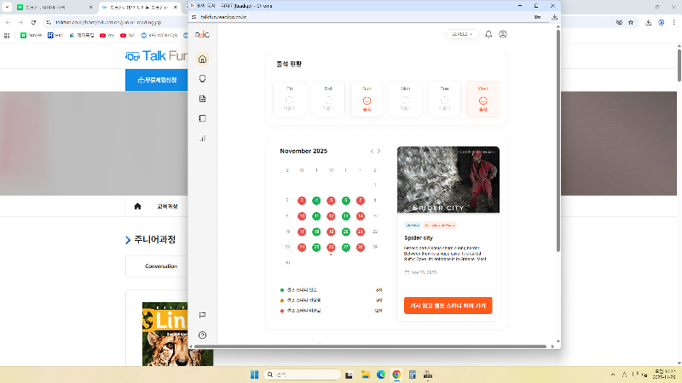
Task: Click the user profile icon
Action: pos(503,35)
